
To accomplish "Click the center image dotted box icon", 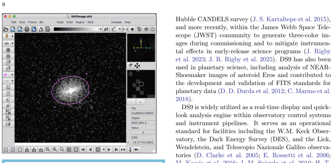I will click(76, 150).
